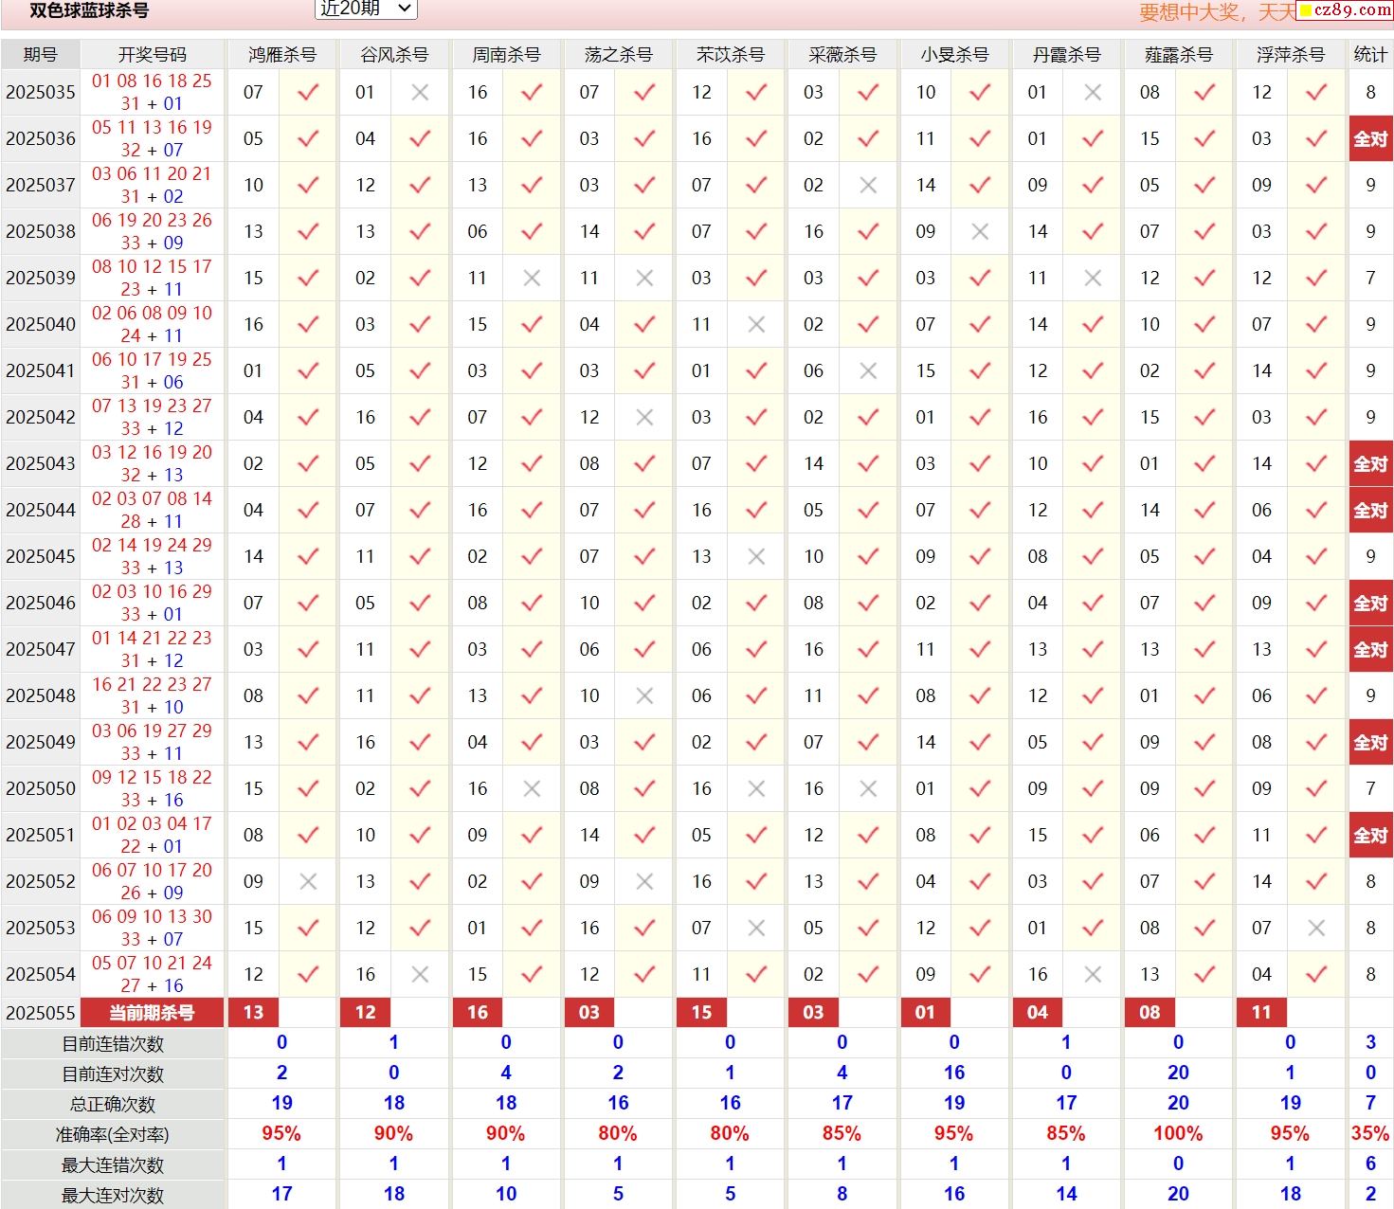Viewport: 1394px width, 1209px height.
Task: Click 浮萍 check mark in row 2025054
Action: (1316, 975)
